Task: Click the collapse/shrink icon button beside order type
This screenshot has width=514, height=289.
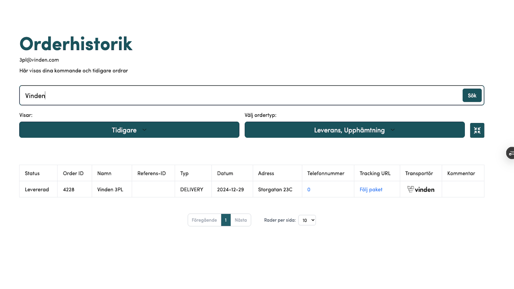Action: pyautogui.click(x=477, y=130)
